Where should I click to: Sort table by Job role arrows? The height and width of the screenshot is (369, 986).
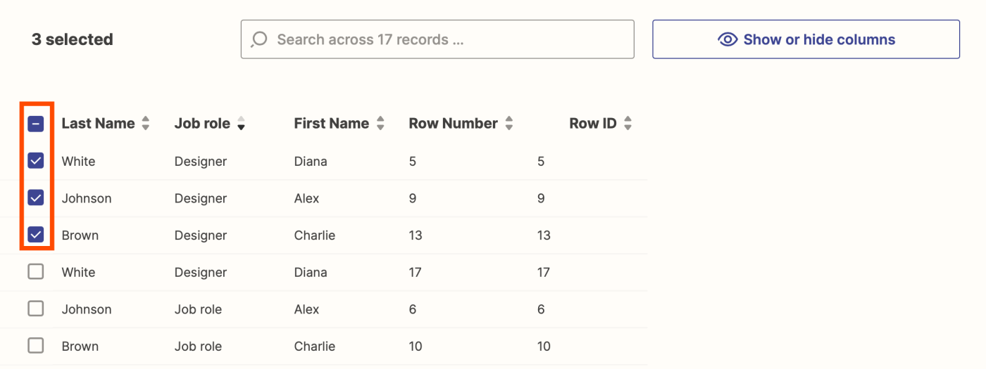(x=241, y=124)
